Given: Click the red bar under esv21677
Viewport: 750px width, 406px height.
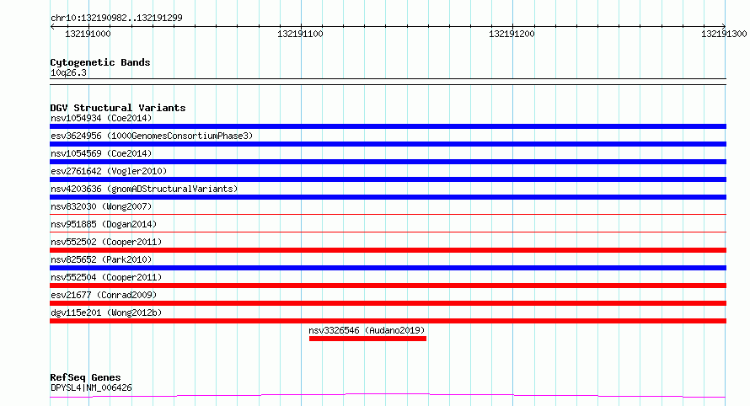Looking at the screenshot, I should pos(388,303).
